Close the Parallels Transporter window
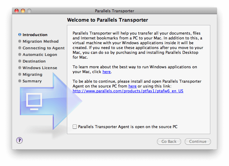229x166 pixels. [x=17, y=11]
